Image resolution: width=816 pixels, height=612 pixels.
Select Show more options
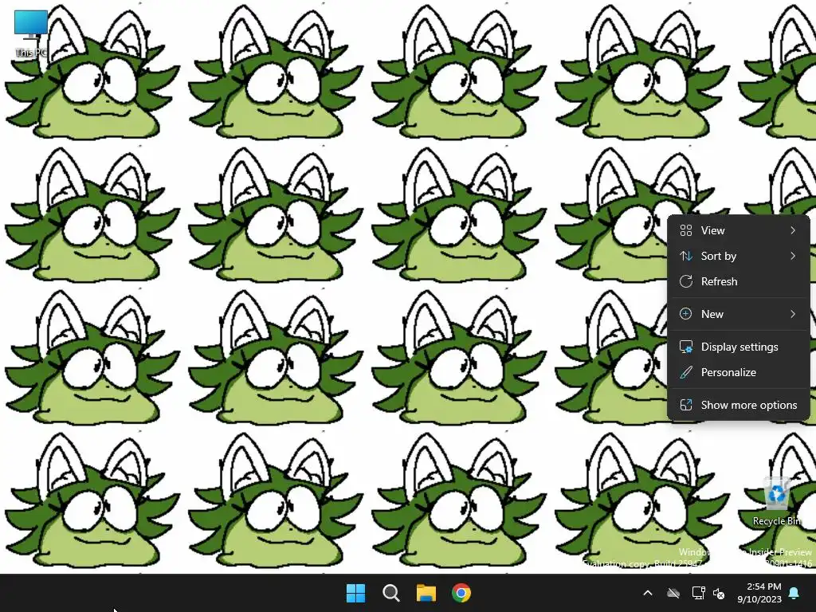point(739,405)
